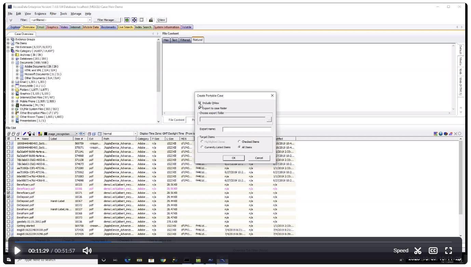Click the Export name input field
The image size is (471, 267).
point(246,129)
